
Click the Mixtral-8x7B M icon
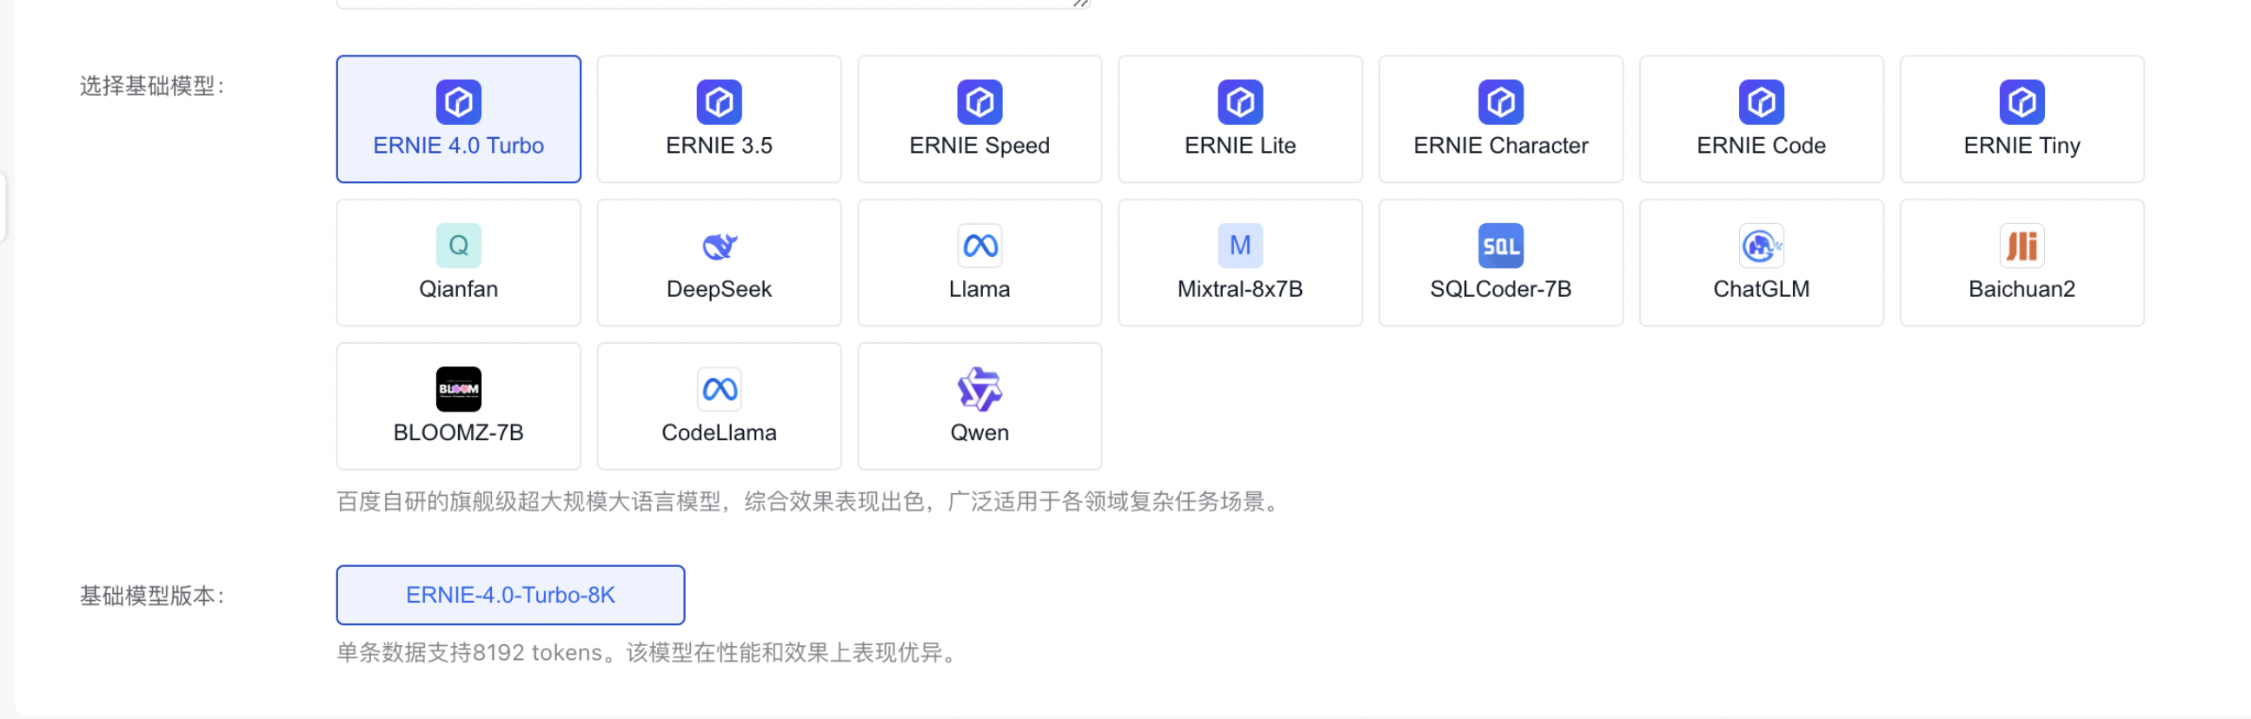click(1240, 245)
